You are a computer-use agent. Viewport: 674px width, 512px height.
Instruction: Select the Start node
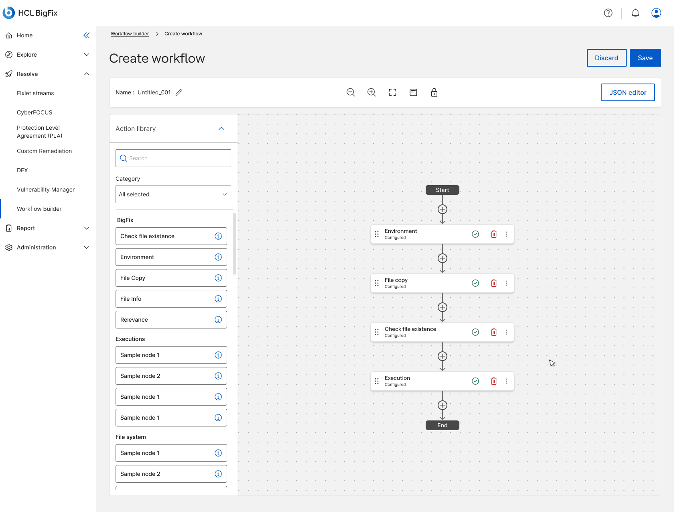tap(443, 190)
